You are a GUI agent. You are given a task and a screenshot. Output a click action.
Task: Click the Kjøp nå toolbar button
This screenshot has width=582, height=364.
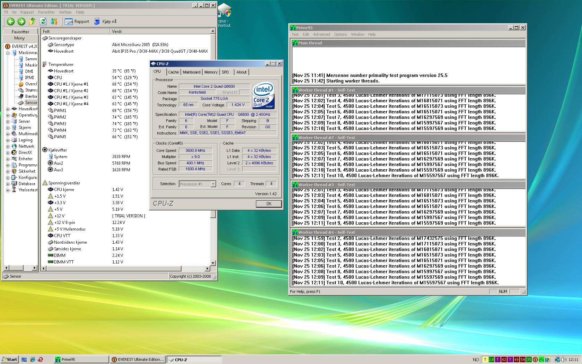(105, 21)
